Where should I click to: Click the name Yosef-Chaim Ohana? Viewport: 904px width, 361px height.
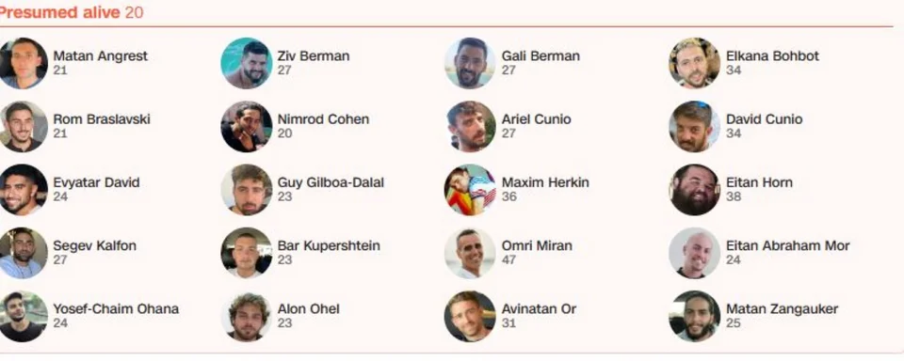(116, 309)
